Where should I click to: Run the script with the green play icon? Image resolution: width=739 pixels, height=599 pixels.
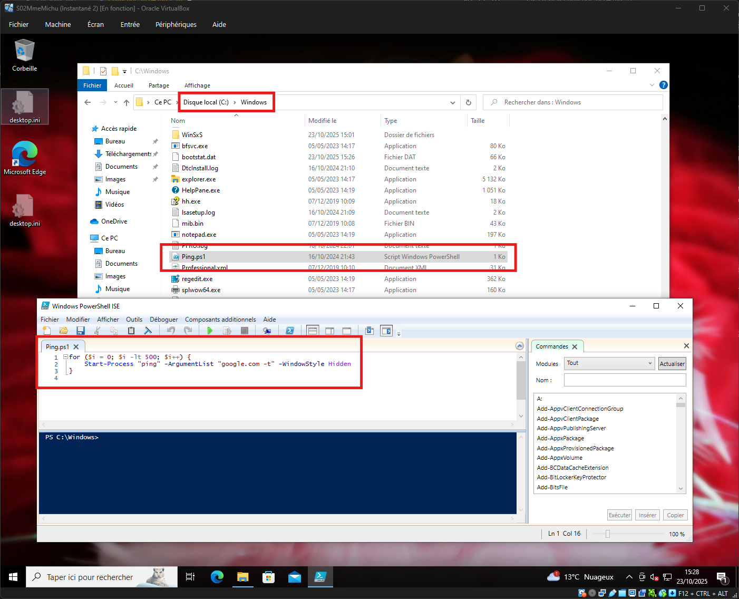coord(210,331)
